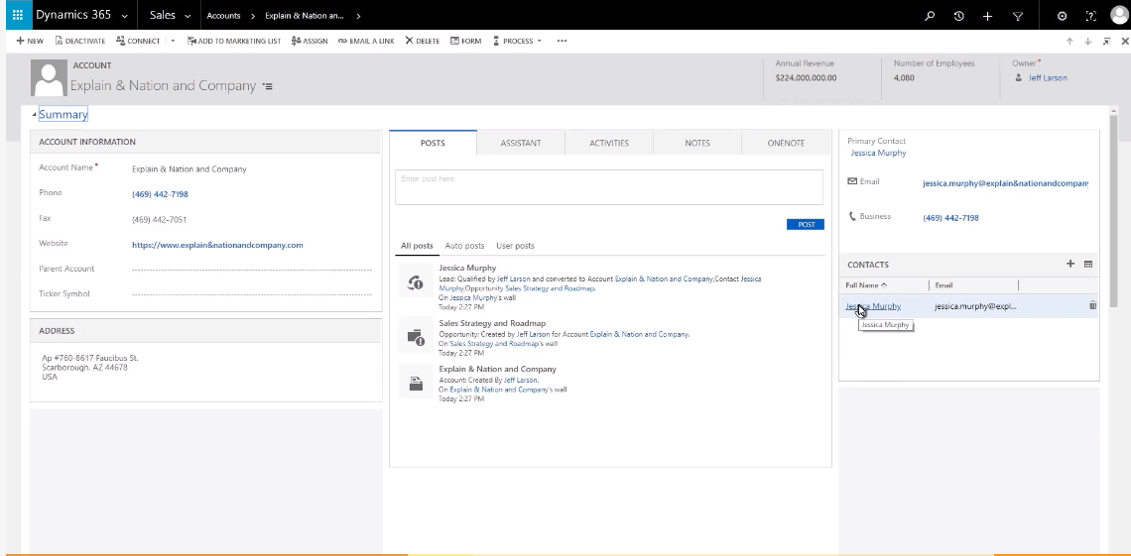The width and height of the screenshot is (1131, 556).
Task: Switch to the ASSISTANT tab
Action: (521, 143)
